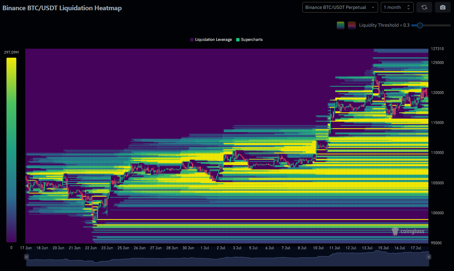Viewport: 454px width, 271px height.
Task: Click the 100000 price axis label
Action: (x=437, y=213)
